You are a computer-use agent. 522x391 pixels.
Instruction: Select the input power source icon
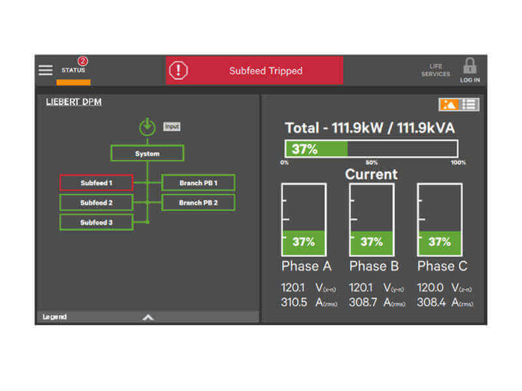[147, 126]
